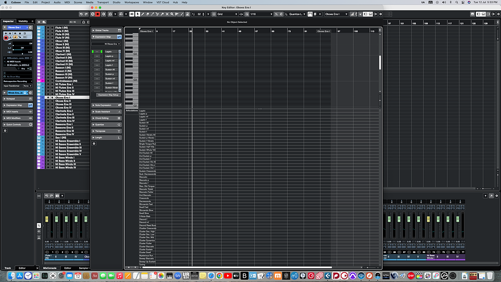
Task: Open the YouTube icon in the Dock
Action: [228, 276]
